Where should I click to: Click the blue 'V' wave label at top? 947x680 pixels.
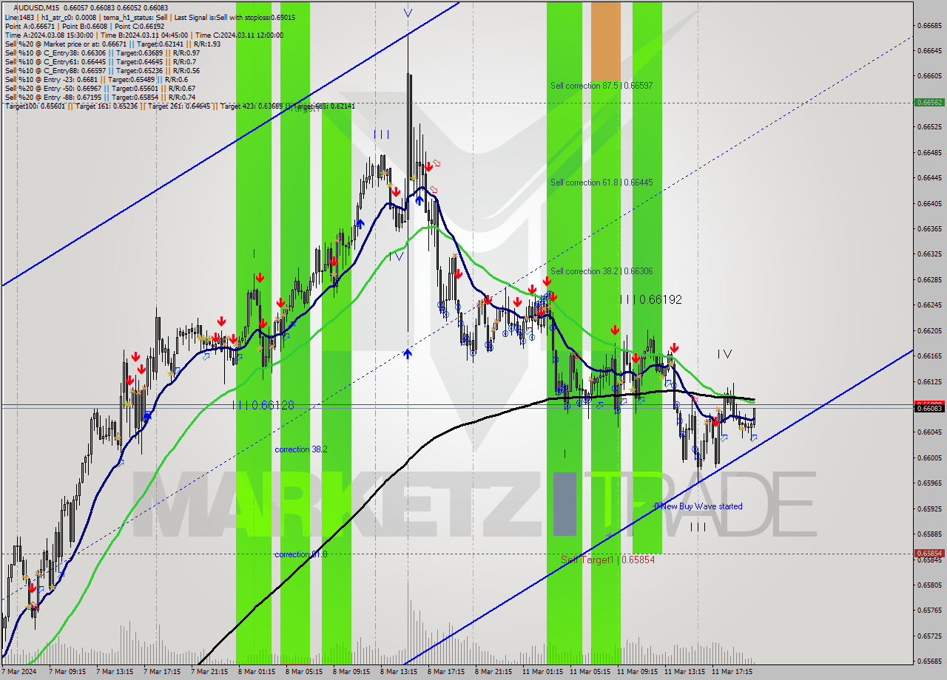(408, 13)
